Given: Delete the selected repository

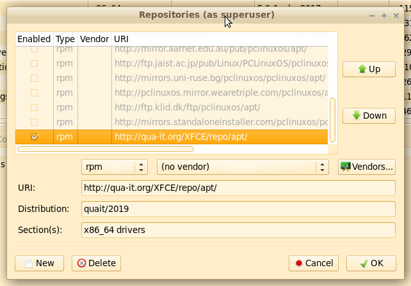Looking at the screenshot, I should [96, 263].
